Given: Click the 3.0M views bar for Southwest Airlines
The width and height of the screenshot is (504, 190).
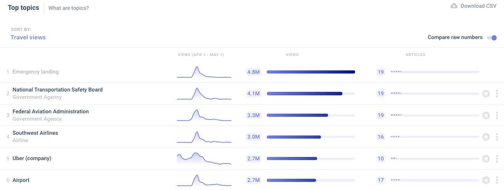Looking at the screenshot, I should tap(311, 137).
